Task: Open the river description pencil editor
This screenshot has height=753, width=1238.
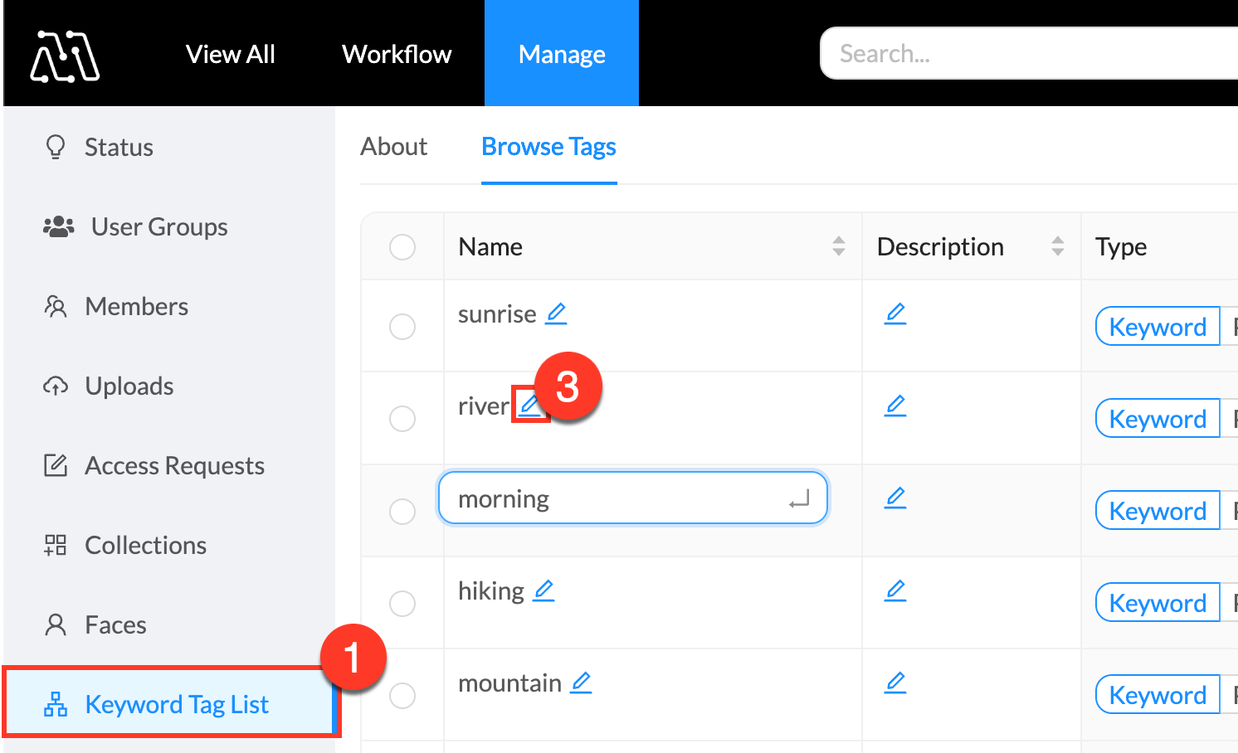Action: pos(895,406)
